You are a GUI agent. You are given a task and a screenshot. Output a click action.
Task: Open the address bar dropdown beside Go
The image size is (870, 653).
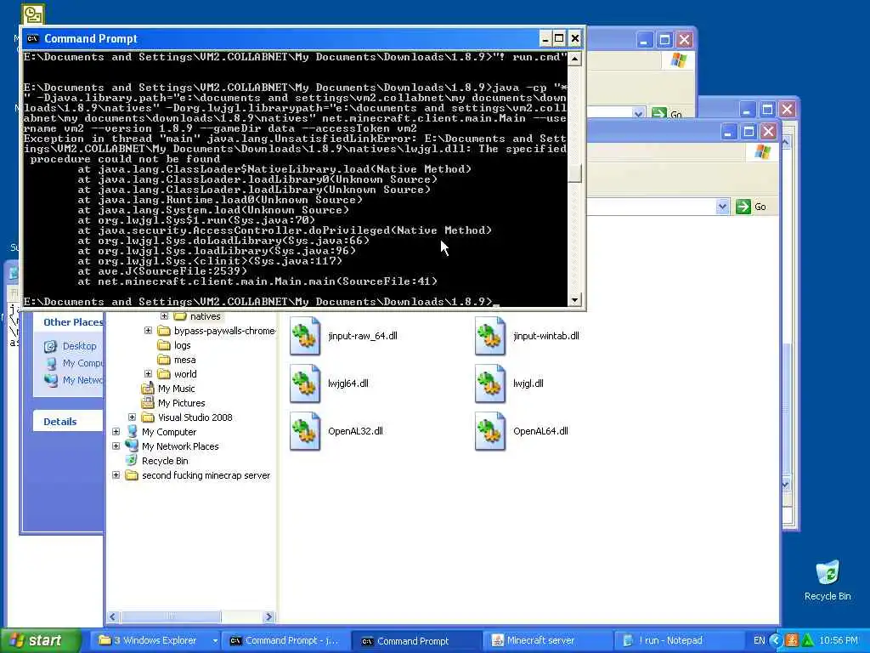pos(722,207)
